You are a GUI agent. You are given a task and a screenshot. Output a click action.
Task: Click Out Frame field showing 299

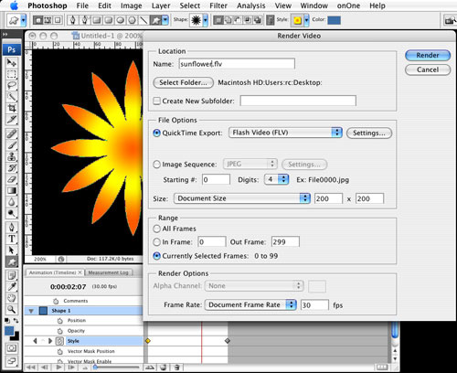point(285,242)
